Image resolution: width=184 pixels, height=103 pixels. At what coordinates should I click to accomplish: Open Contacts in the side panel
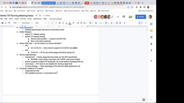[151, 44]
